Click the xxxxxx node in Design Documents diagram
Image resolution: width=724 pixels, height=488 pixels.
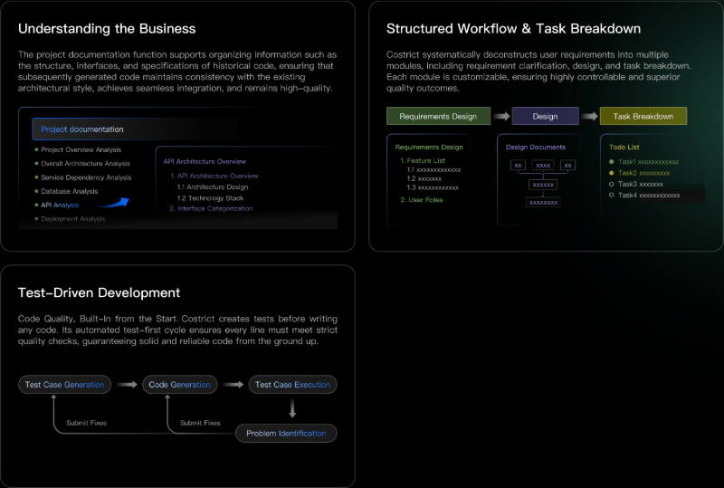[543, 185]
